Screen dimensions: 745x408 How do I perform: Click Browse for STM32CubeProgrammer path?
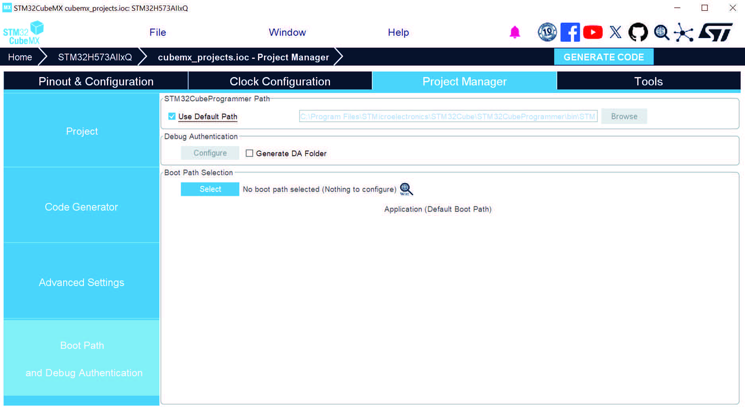tap(624, 116)
